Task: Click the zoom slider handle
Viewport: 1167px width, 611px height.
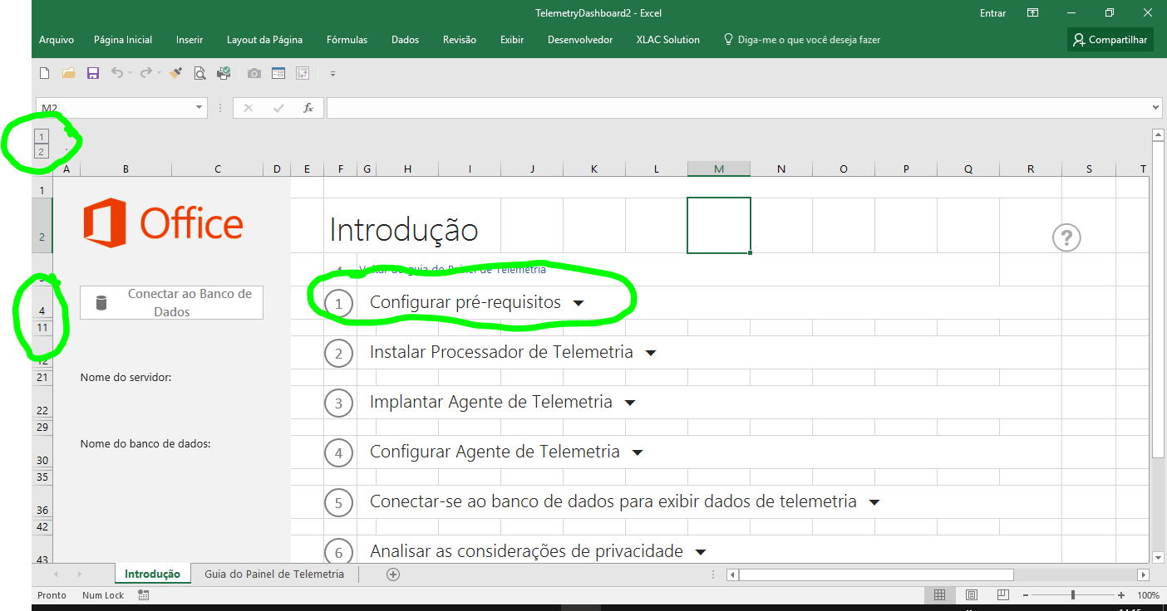Action: click(x=1073, y=595)
